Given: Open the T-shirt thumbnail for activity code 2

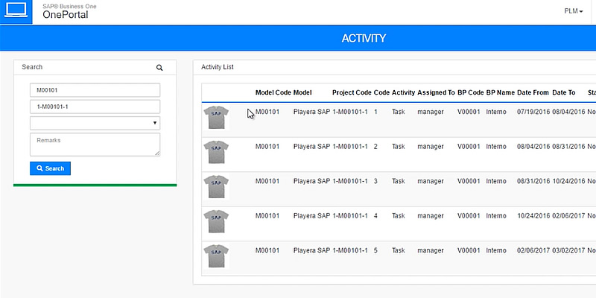Looking at the screenshot, I should [216, 153].
